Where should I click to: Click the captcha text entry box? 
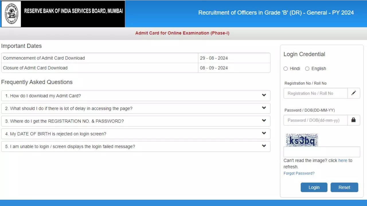coord(321,152)
